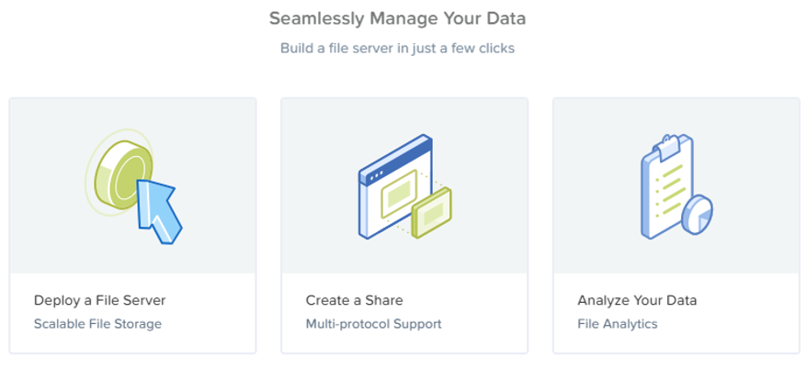Click the clipboard checklist illustration

click(x=667, y=187)
